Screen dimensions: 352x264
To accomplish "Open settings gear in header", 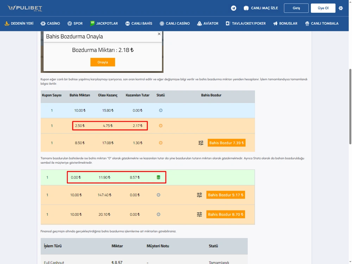I will click(x=341, y=8).
